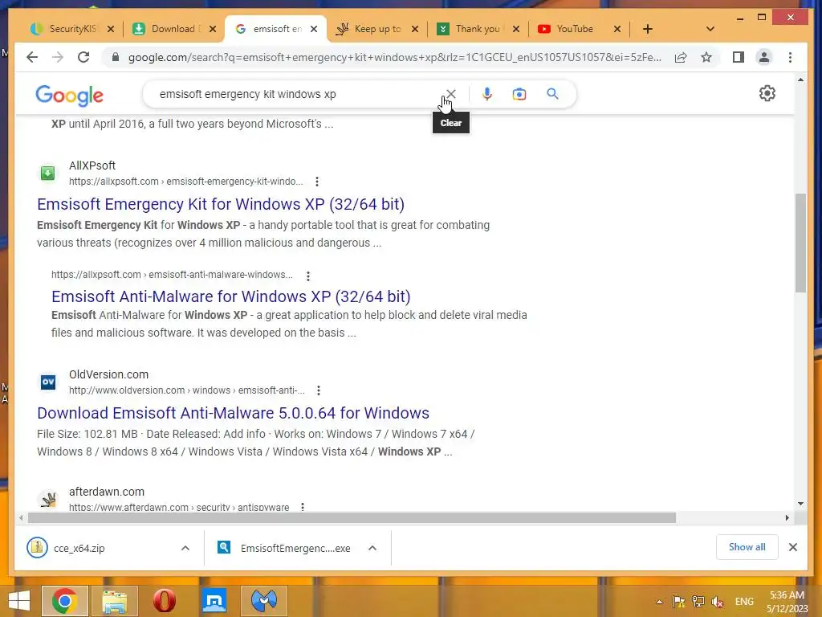Click the AllXPsoft favicon
The image size is (822, 617).
coord(47,173)
